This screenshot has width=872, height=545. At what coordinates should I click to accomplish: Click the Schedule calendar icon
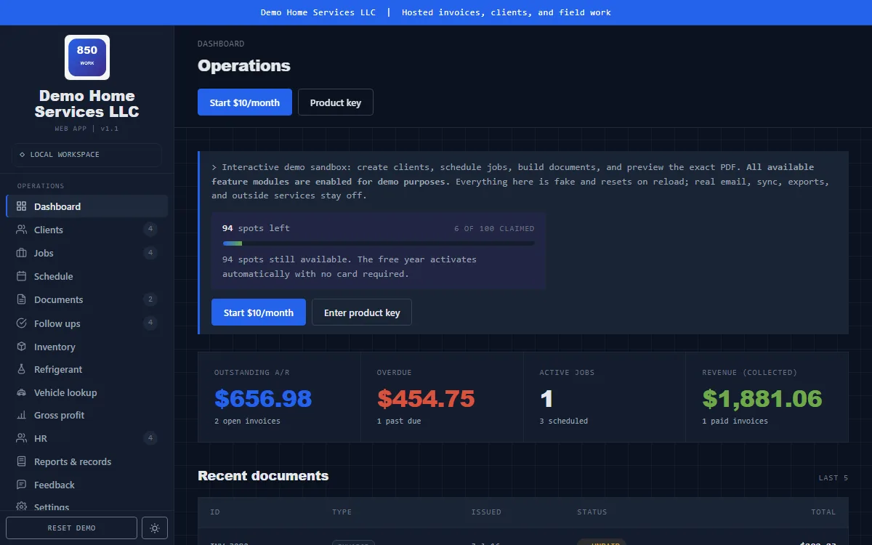pyautogui.click(x=21, y=276)
